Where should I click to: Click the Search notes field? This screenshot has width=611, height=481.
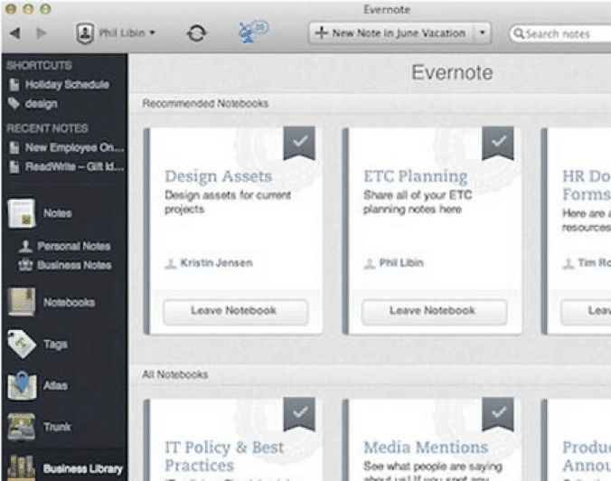pos(560,33)
